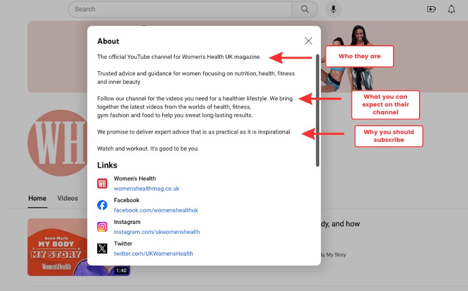The height and width of the screenshot is (291, 468).
Task: Follow the twitter.com/UKWomensHealth link
Action: point(153,254)
